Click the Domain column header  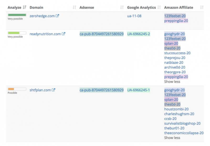pyautogui.click(x=36, y=8)
